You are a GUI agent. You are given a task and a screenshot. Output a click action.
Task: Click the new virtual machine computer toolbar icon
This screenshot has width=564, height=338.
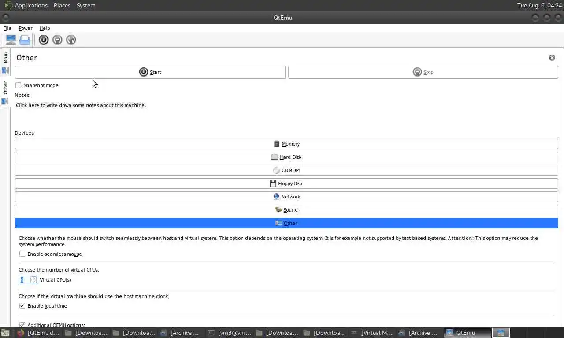coord(11,40)
